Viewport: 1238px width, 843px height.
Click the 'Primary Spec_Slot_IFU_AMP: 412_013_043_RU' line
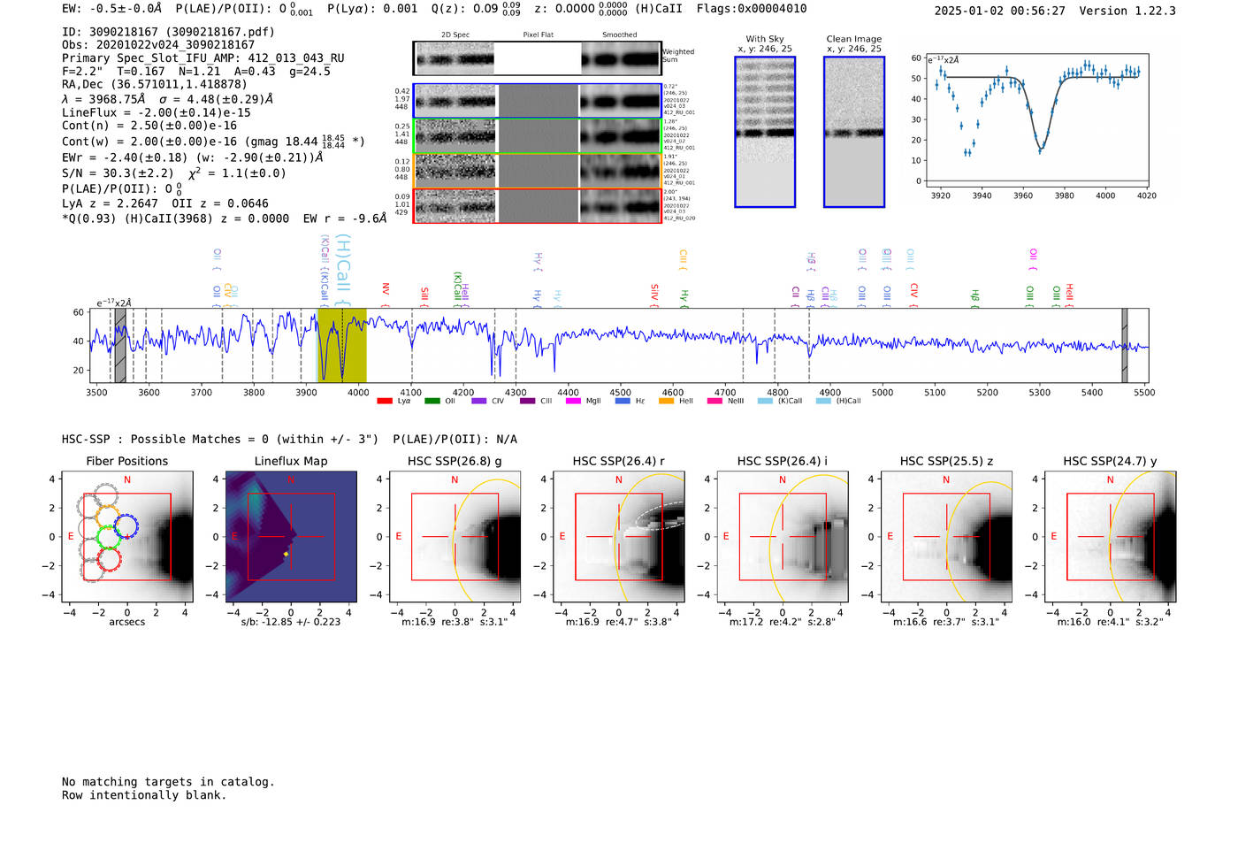(x=203, y=58)
